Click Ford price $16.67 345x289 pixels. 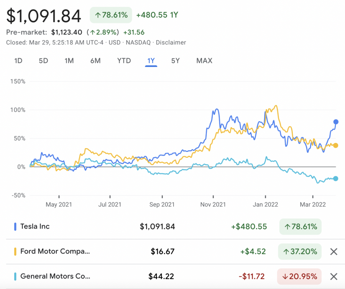click(163, 251)
